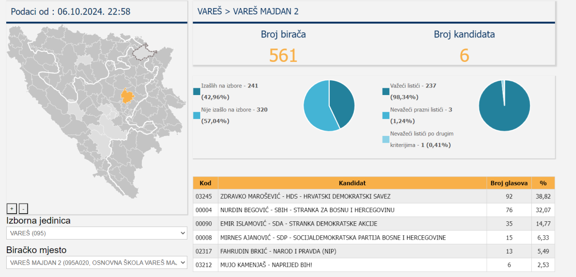The width and height of the screenshot is (576, 277).
Task: Click candidate code 00004
Action: click(x=204, y=210)
